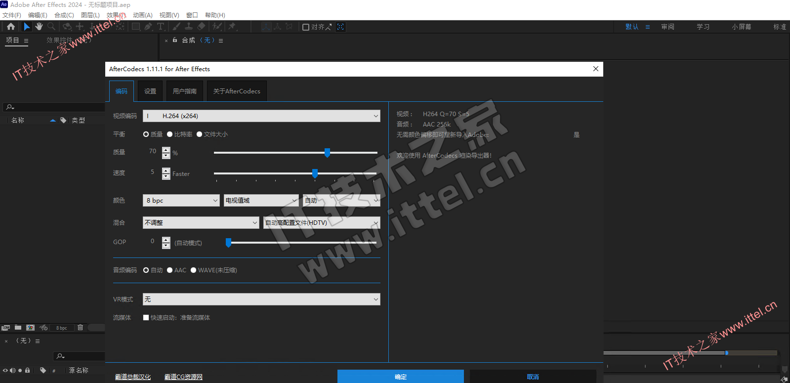Select the Clone Stamp tool
Screen dimensions: 790x383
[x=189, y=27]
